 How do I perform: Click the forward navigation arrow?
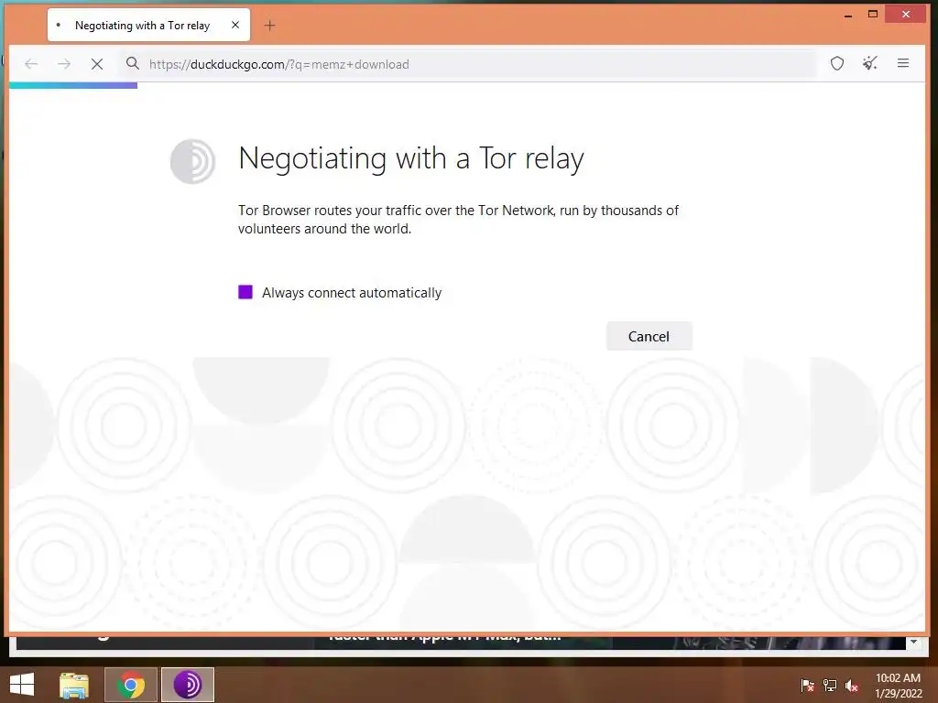tap(64, 64)
